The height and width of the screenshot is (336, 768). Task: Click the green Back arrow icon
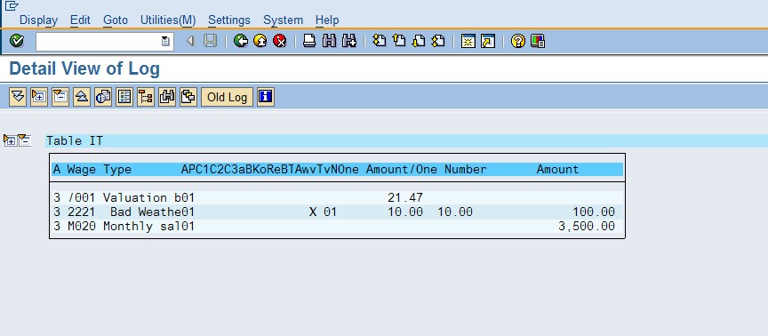[241, 41]
